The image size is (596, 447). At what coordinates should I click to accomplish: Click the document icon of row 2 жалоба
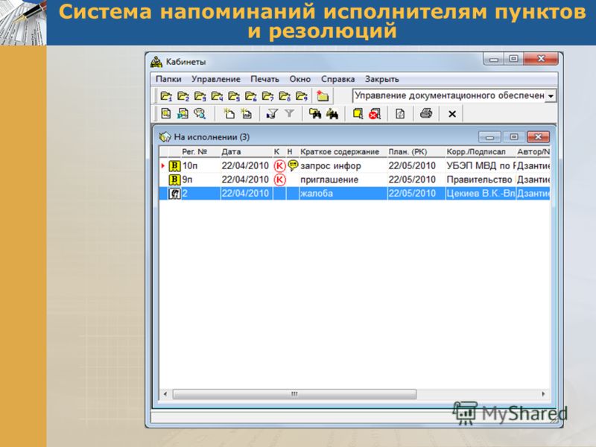pos(174,194)
